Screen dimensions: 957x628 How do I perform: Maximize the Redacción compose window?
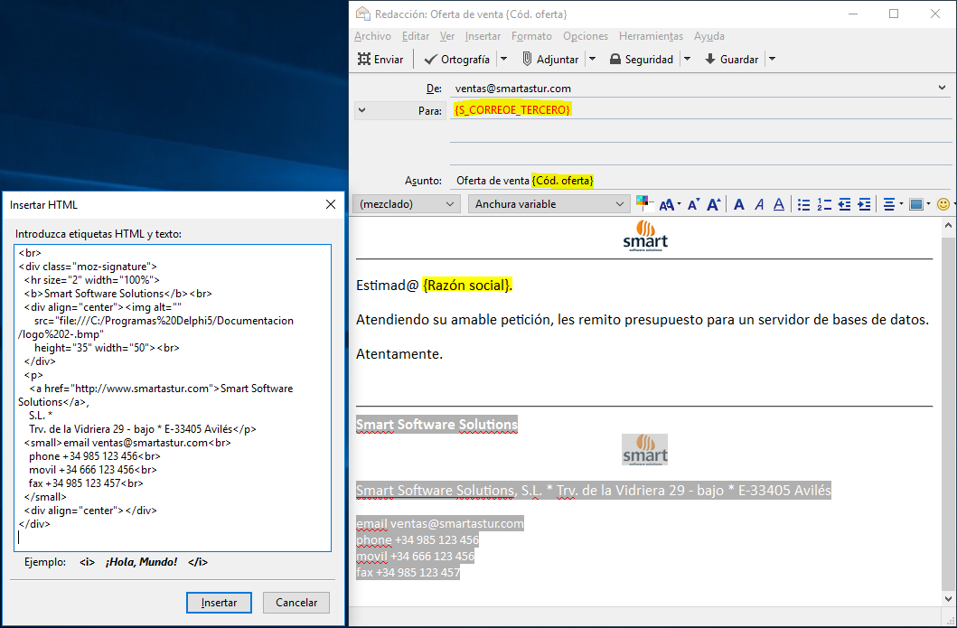point(894,14)
